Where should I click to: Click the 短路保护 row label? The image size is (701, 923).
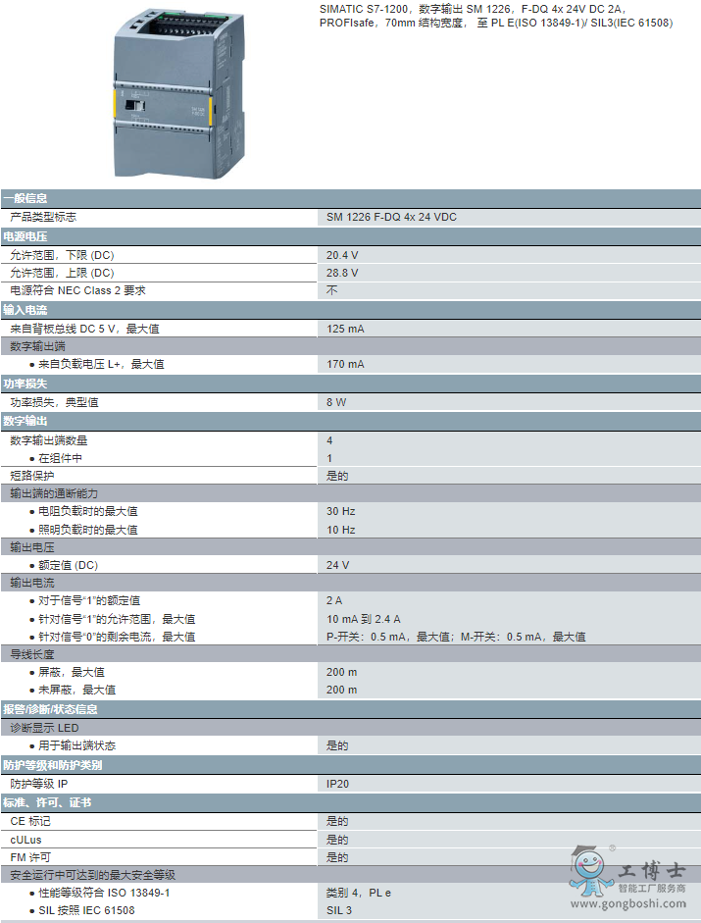coord(31,476)
